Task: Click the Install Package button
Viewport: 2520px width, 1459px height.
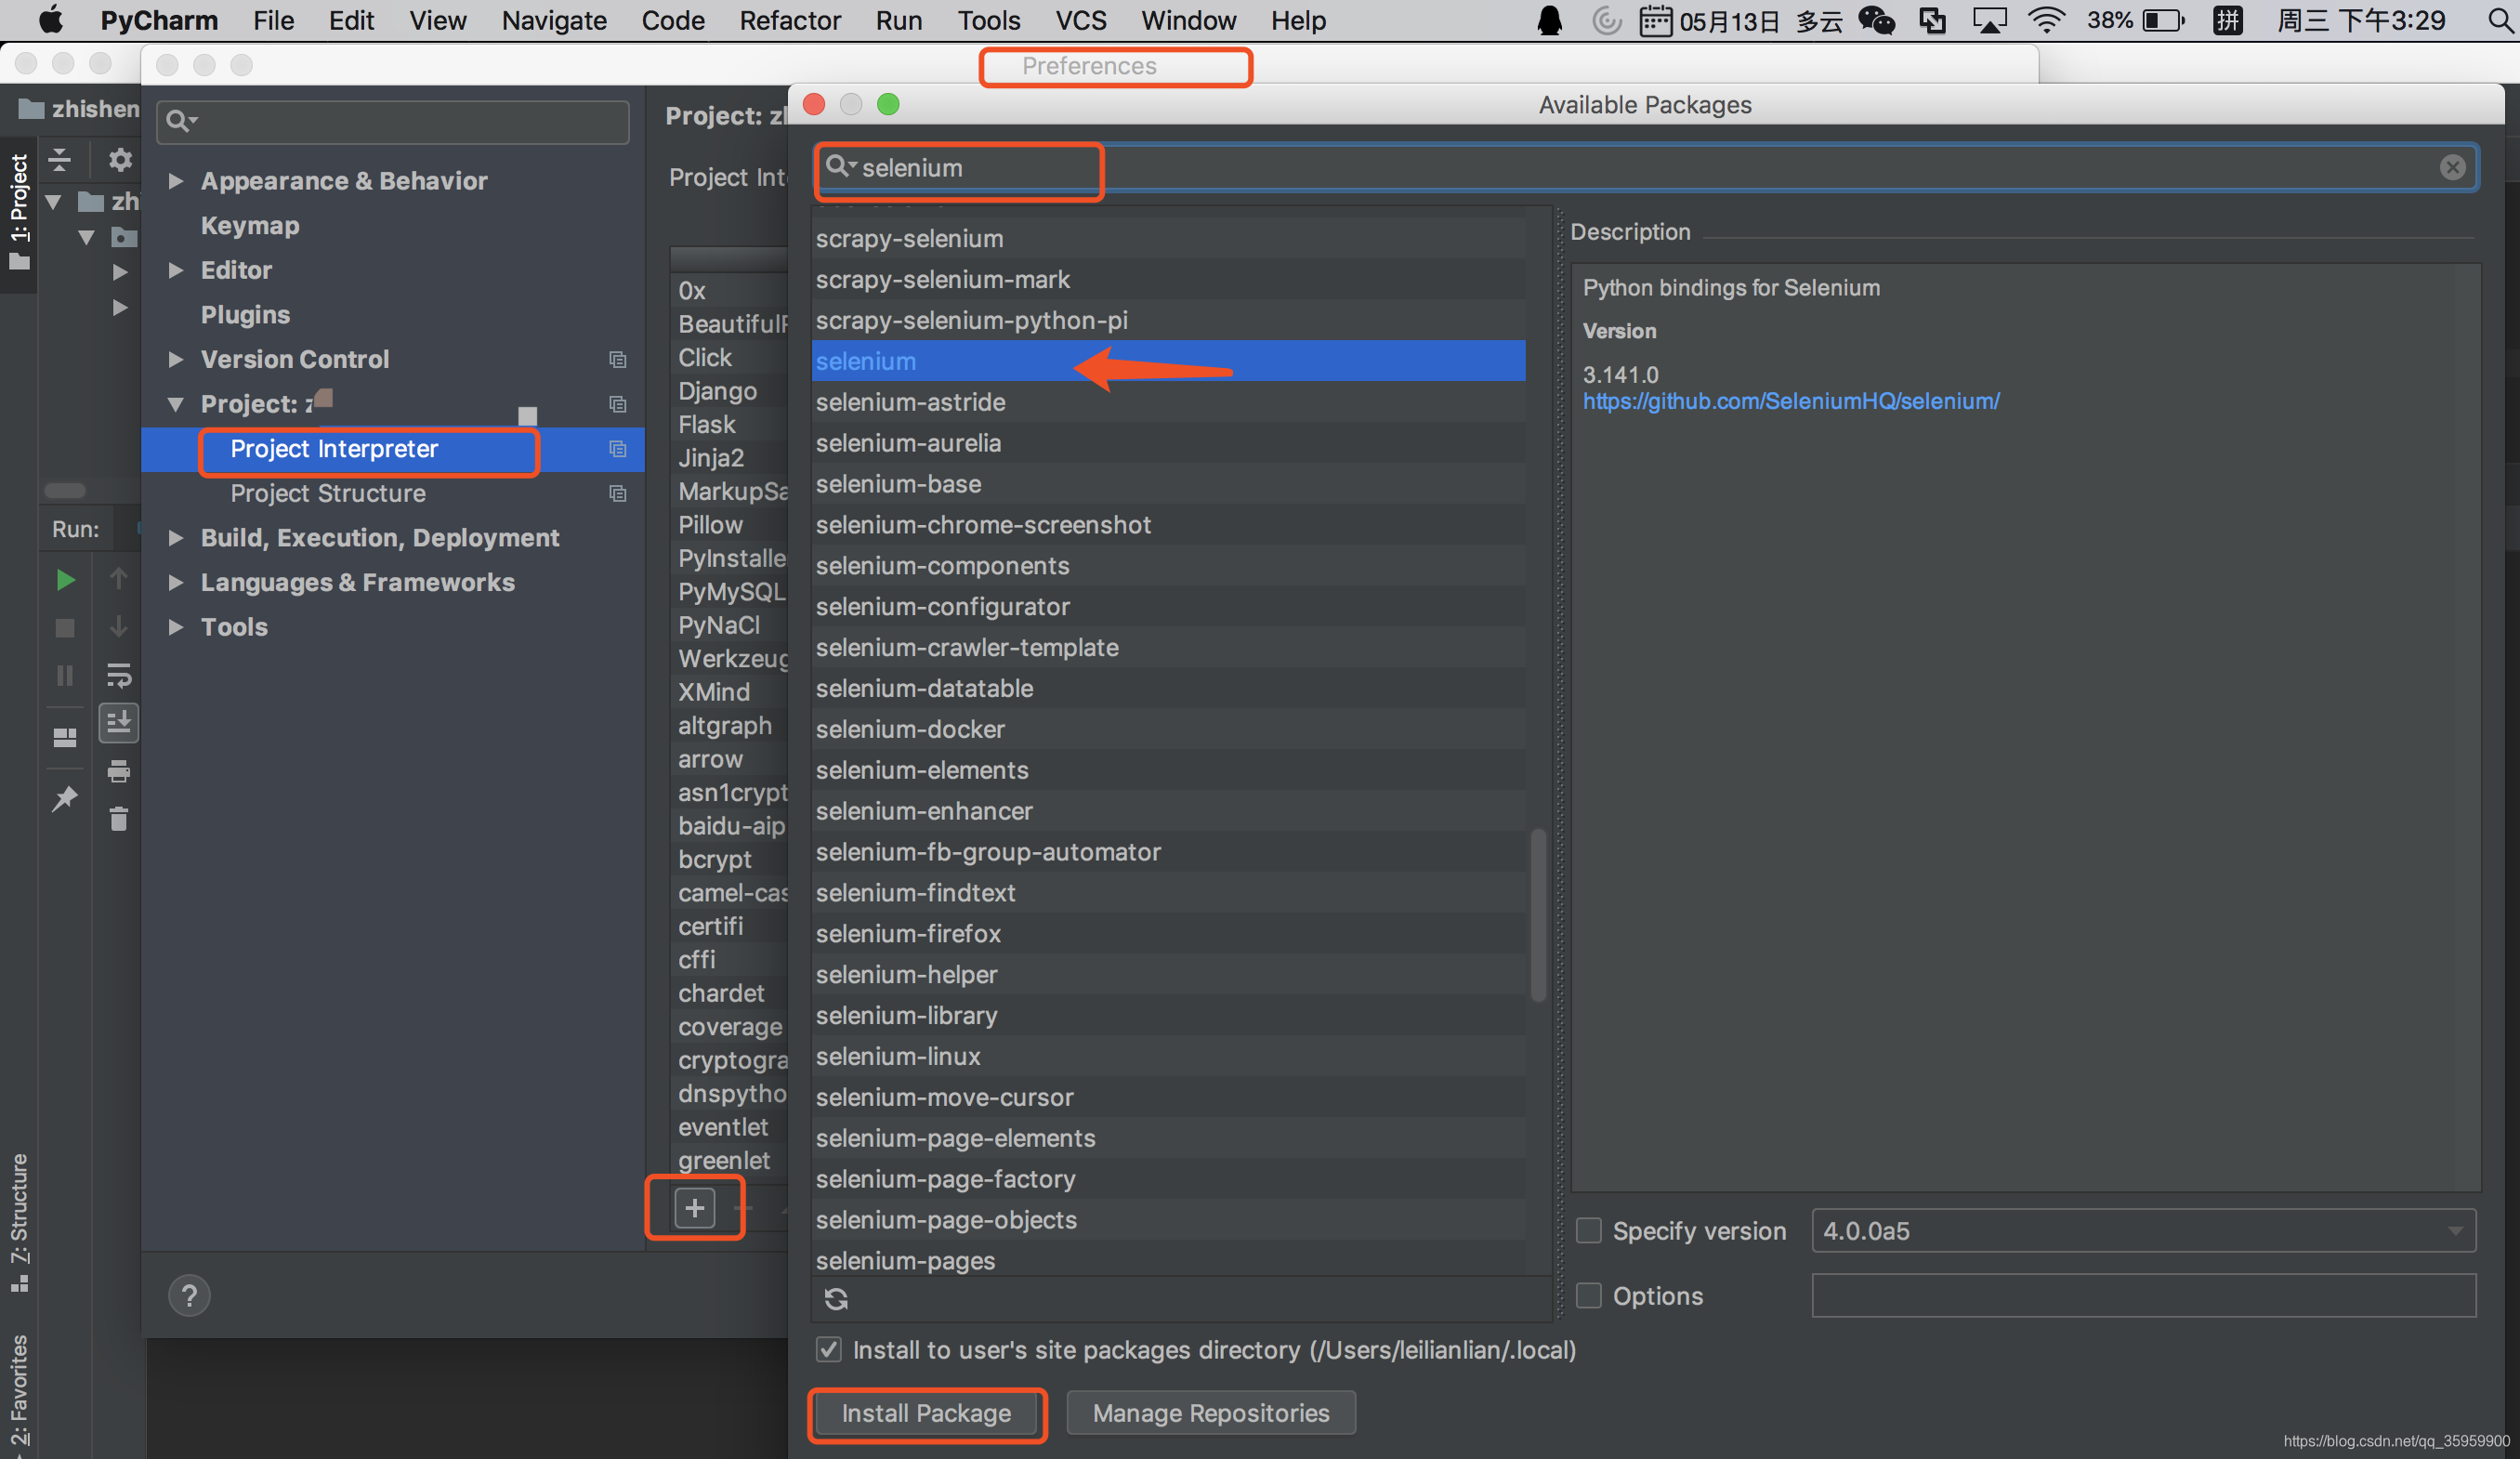Action: click(x=926, y=1412)
